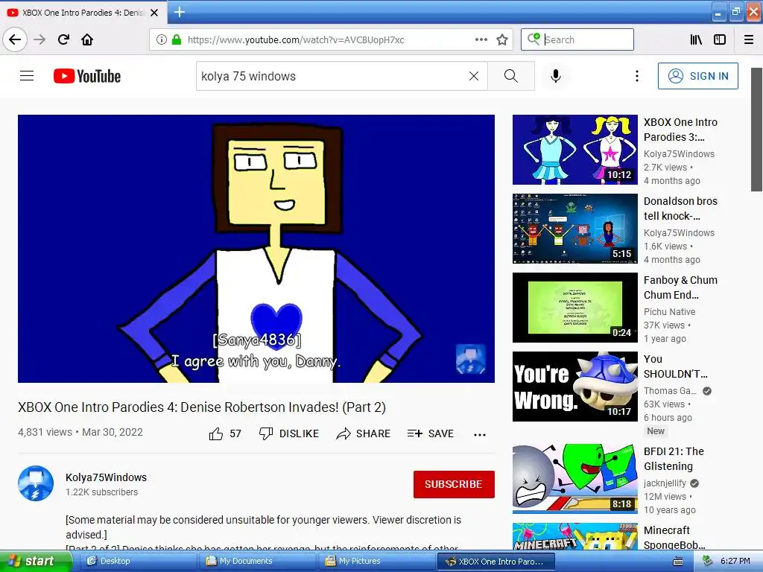
Task: Search by voice with microphone icon
Action: (556, 76)
